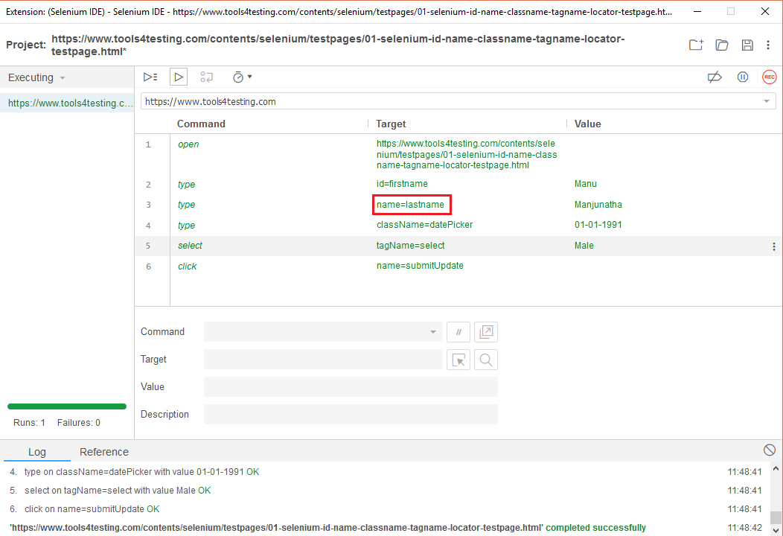The height and width of the screenshot is (536, 783).
Task: Run the current test
Action: pyautogui.click(x=179, y=77)
